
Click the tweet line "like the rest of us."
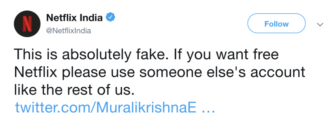coord(75,90)
